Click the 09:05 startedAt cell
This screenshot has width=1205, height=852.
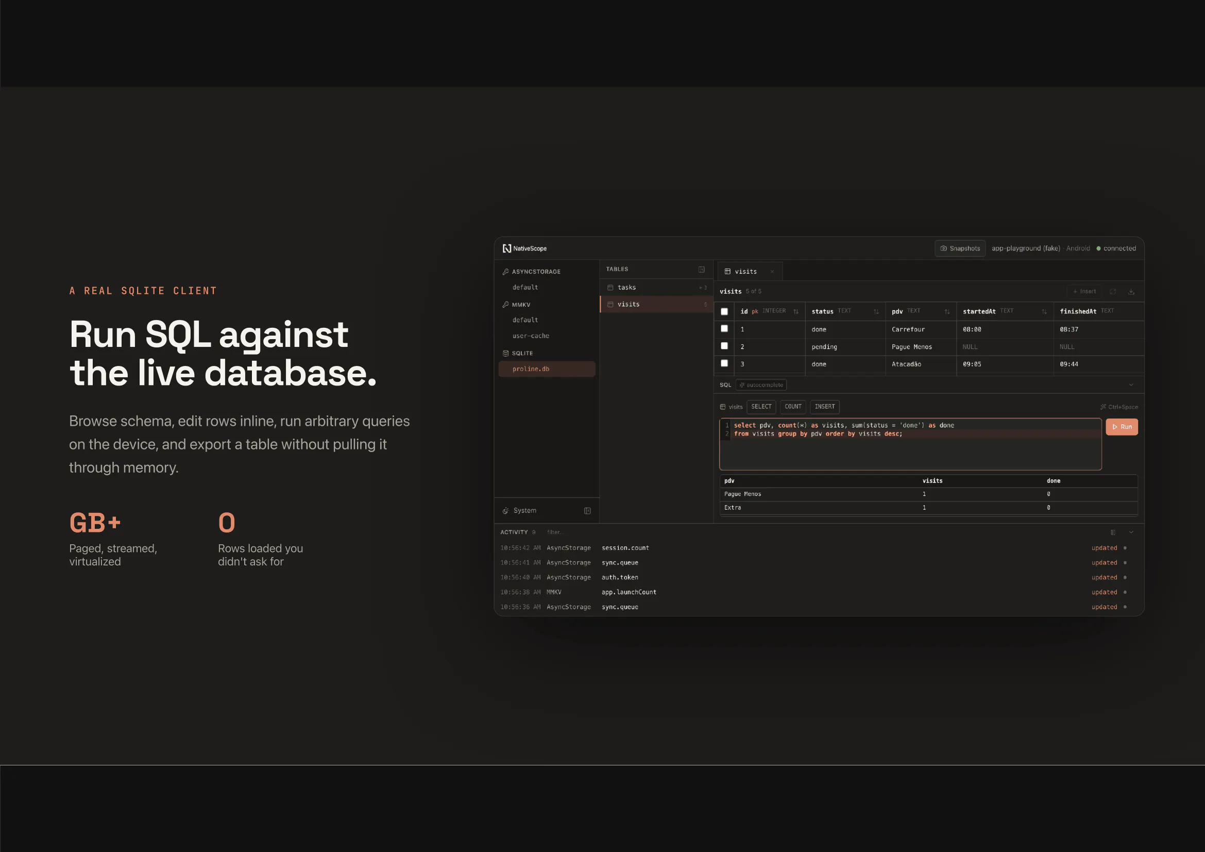pyautogui.click(x=1005, y=364)
